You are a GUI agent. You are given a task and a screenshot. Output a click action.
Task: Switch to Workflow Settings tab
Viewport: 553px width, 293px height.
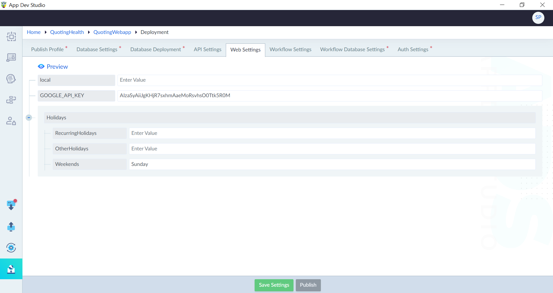tap(290, 49)
